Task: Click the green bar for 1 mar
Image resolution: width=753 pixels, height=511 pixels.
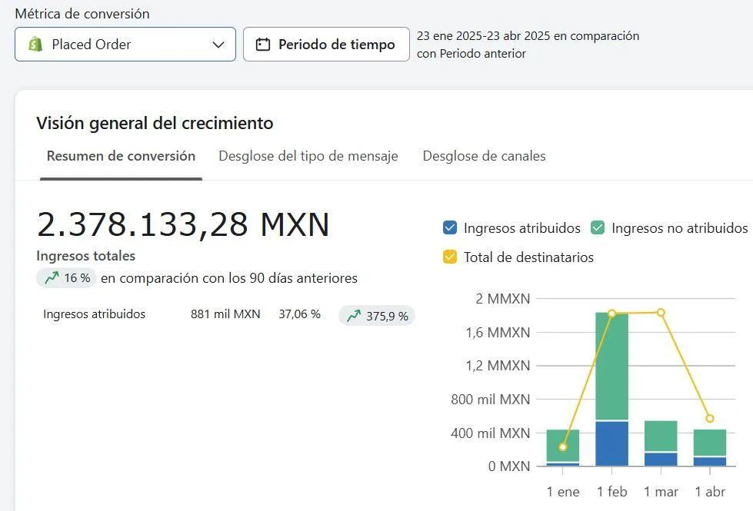Action: (661, 436)
